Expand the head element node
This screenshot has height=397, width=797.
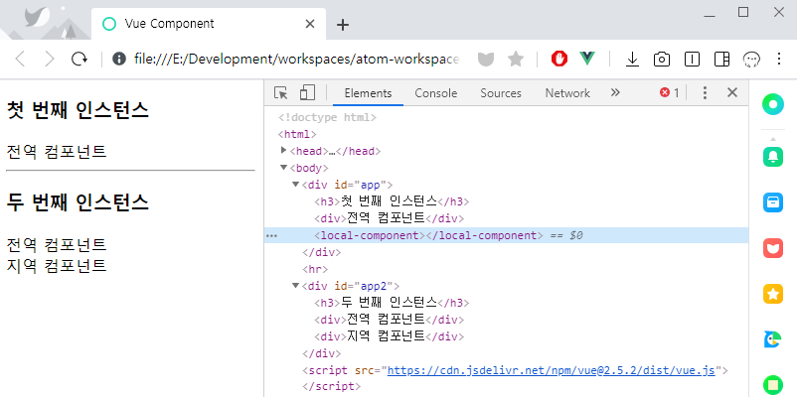(x=283, y=151)
